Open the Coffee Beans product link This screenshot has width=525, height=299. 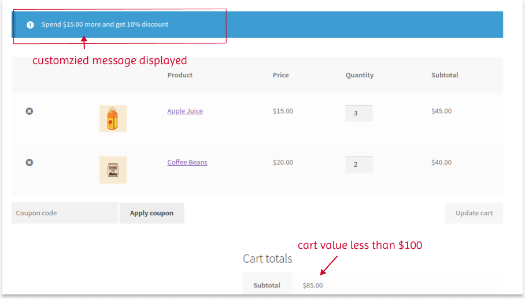(x=187, y=162)
